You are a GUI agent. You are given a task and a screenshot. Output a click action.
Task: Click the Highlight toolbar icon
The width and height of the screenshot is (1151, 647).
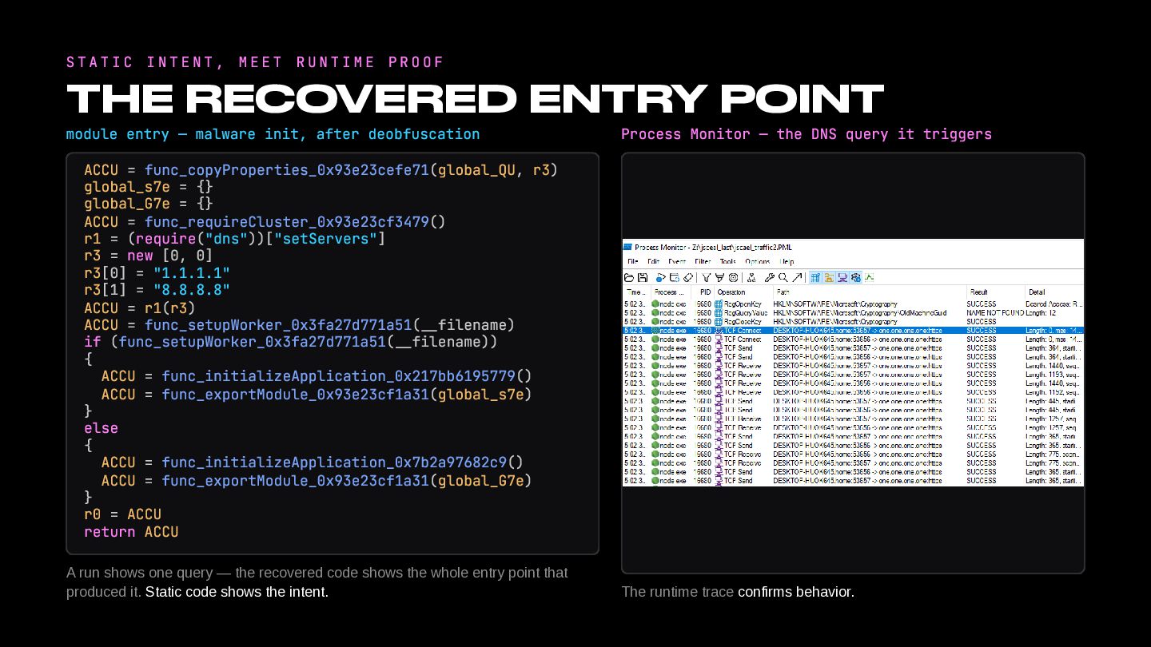[x=720, y=277]
